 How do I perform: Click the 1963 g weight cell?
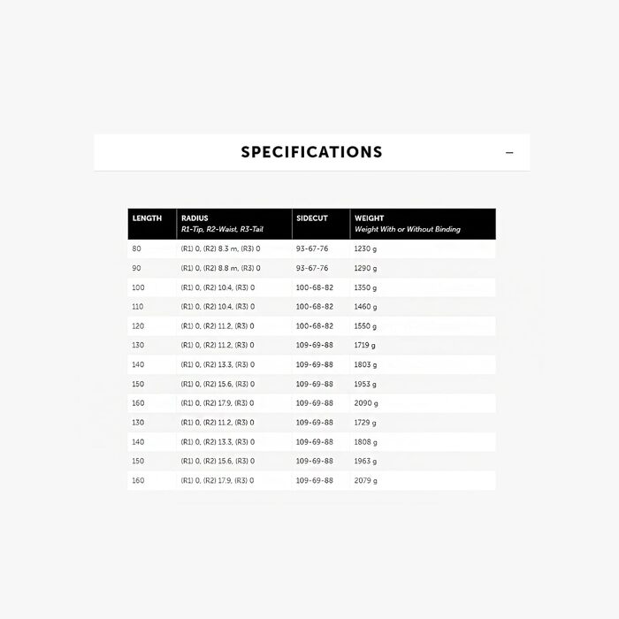[x=365, y=461]
